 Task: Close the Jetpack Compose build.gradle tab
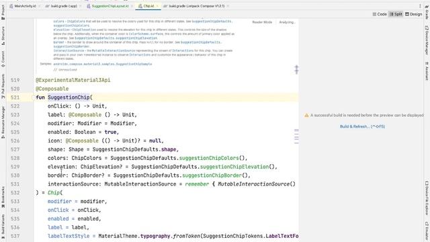[x=228, y=6]
